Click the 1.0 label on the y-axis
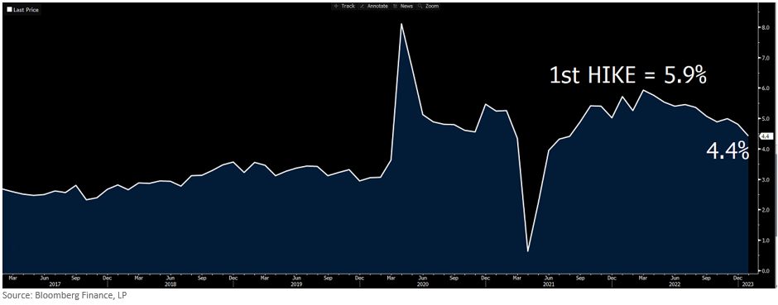The image size is (778, 305). click(x=766, y=241)
